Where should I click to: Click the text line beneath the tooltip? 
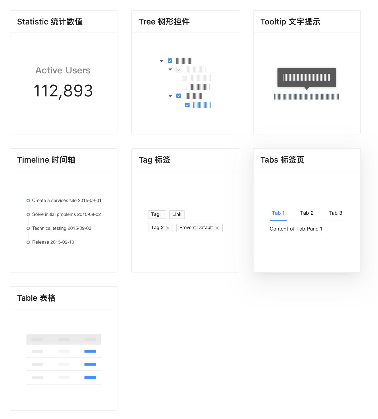(307, 97)
